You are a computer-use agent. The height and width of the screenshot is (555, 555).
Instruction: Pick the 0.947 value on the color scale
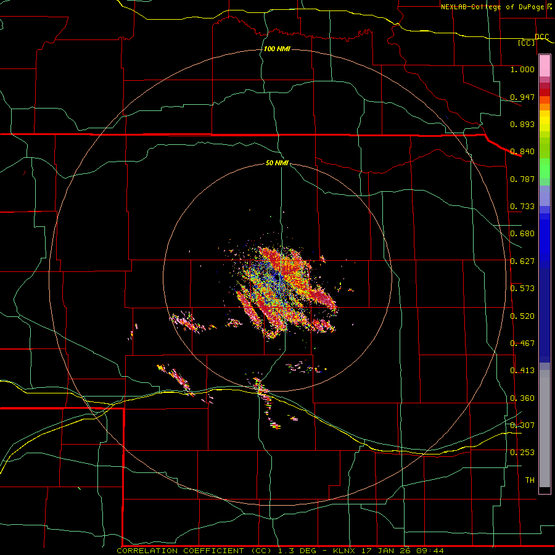click(522, 97)
